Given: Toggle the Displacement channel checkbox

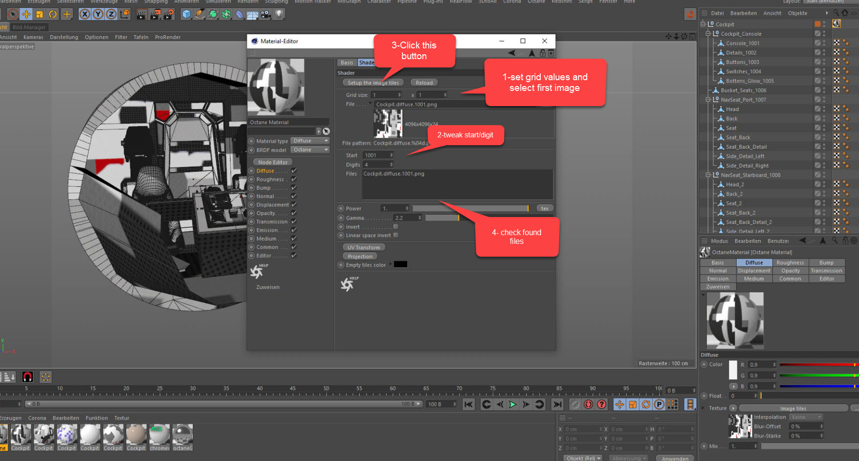Looking at the screenshot, I should point(294,205).
